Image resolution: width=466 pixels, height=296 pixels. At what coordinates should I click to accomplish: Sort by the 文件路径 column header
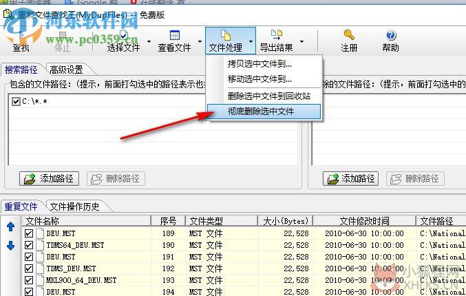tap(441, 221)
